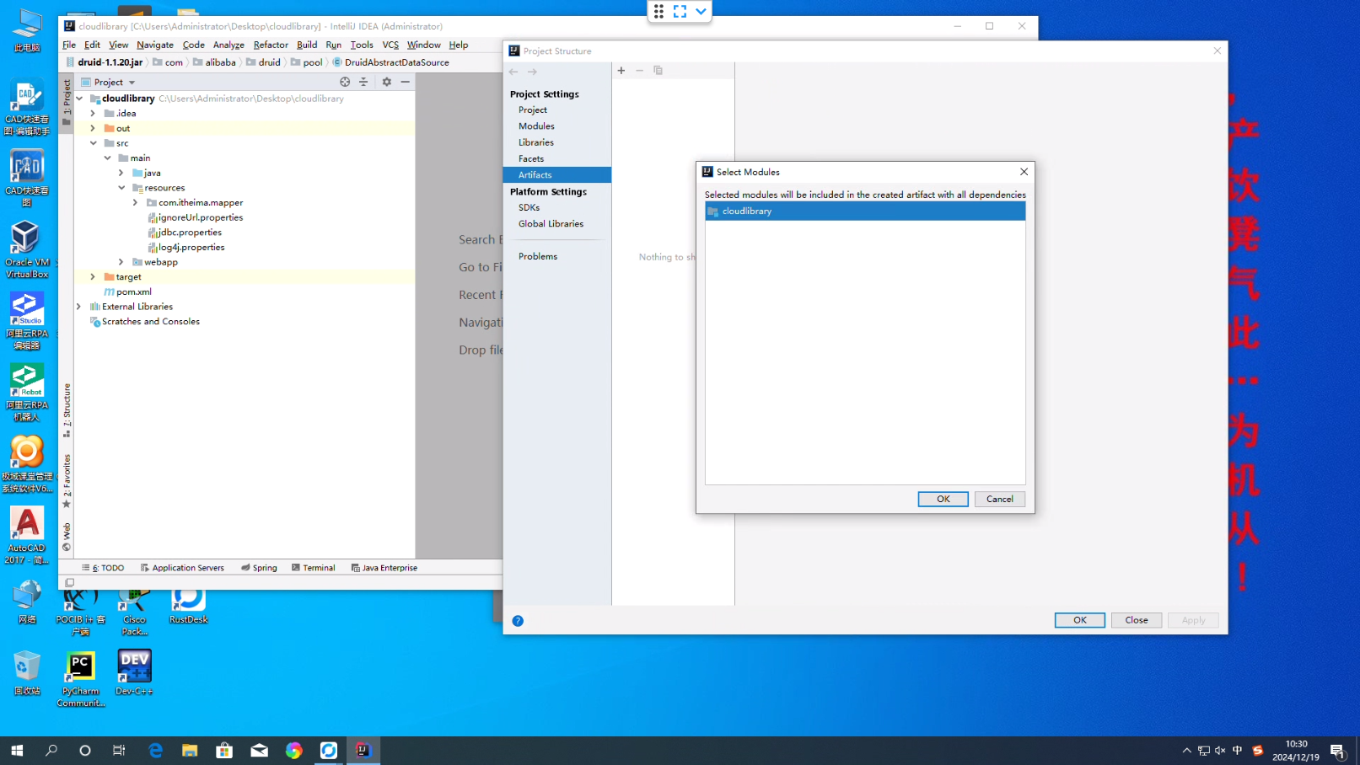The height and width of the screenshot is (765, 1360).
Task: Open the VCS menu
Action: (390, 45)
